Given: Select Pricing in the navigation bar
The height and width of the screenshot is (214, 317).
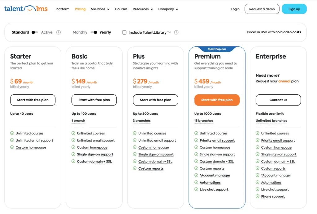Looking at the screenshot, I should (x=80, y=9).
